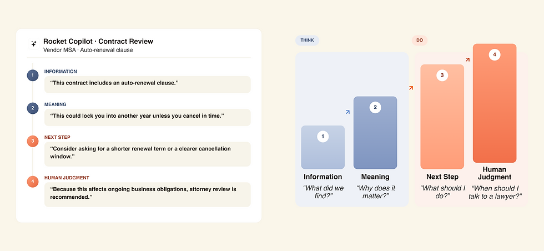Click number 1 badge on Information bar

[323, 137]
